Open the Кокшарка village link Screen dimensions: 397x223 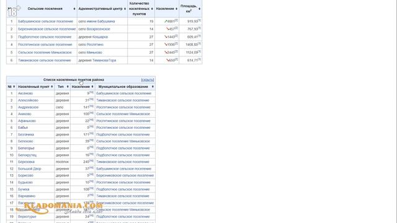pos(100,37)
